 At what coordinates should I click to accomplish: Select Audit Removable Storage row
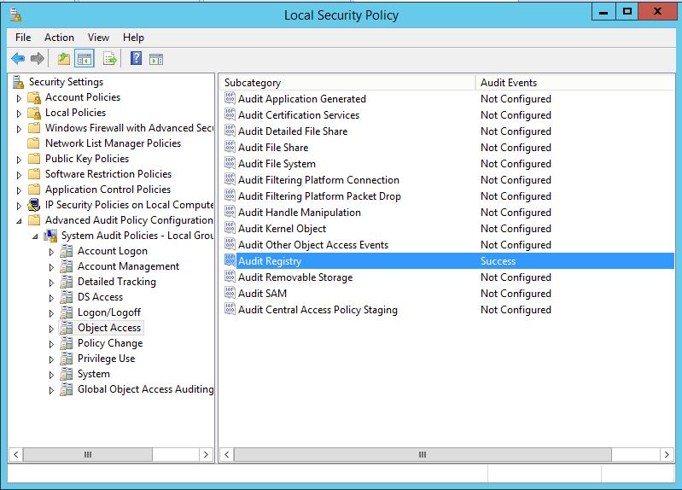click(x=294, y=277)
